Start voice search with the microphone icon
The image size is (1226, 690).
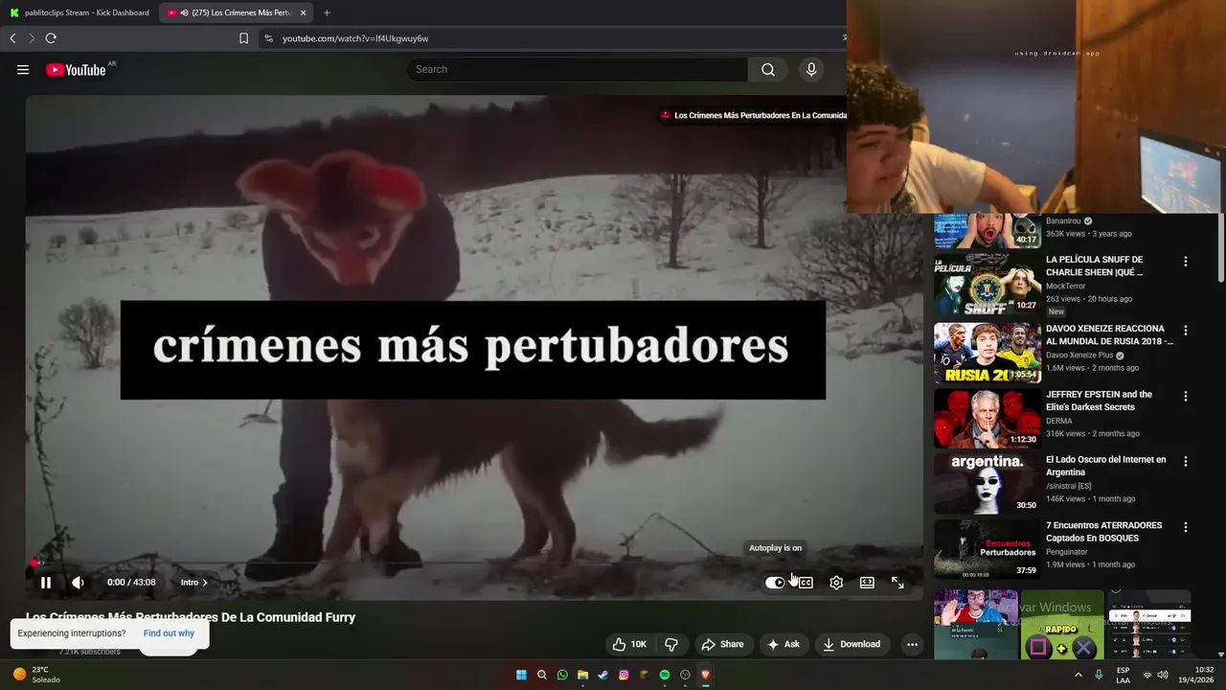point(811,69)
